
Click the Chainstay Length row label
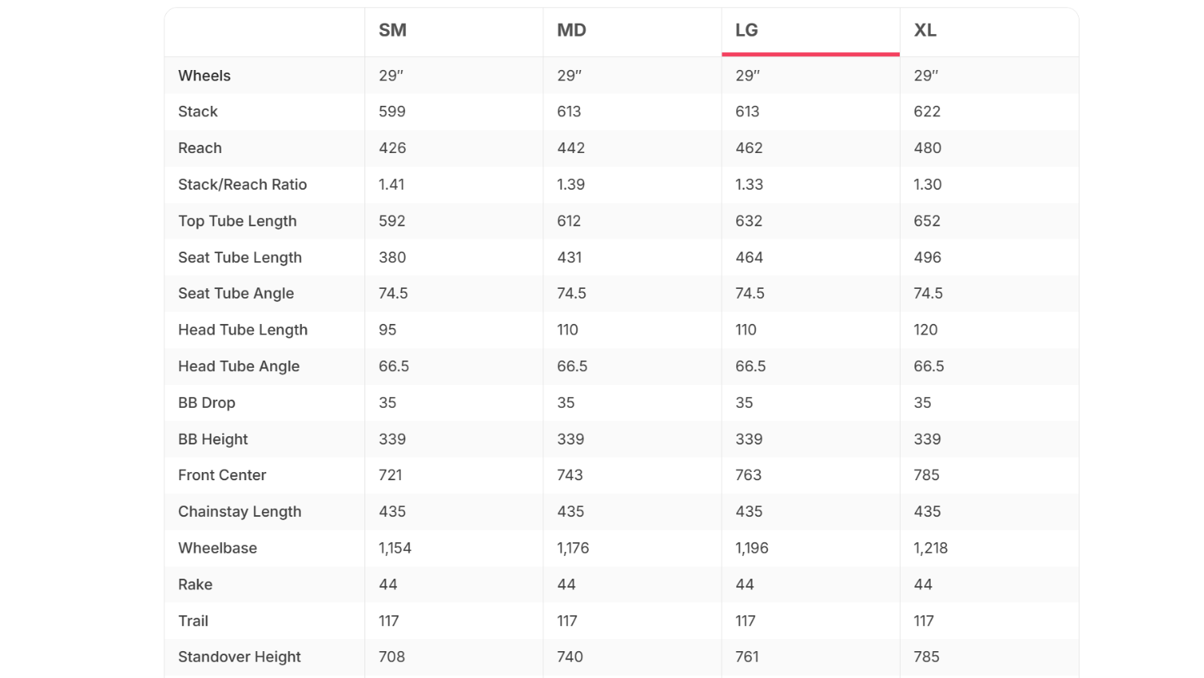pyautogui.click(x=240, y=512)
